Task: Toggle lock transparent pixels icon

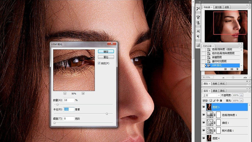Action: click(x=211, y=100)
